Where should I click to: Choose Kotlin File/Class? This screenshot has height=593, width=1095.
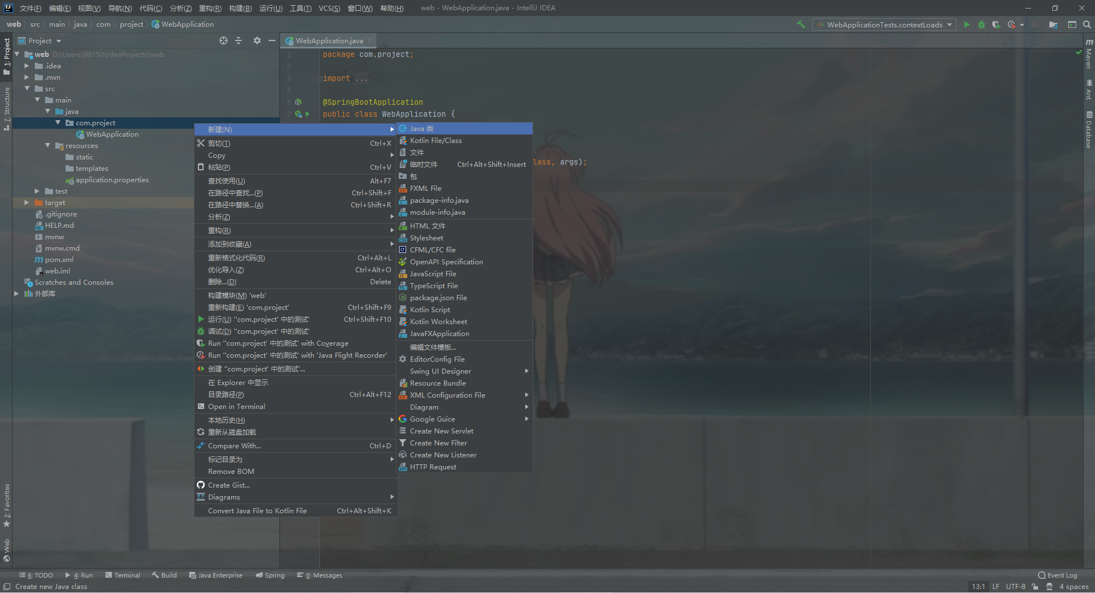465,141
